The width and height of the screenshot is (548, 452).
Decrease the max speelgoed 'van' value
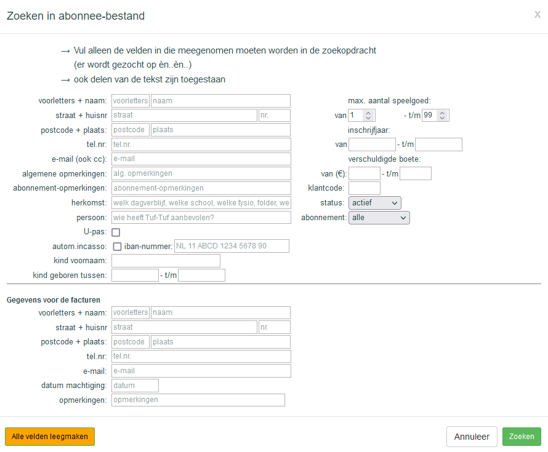[368, 117]
